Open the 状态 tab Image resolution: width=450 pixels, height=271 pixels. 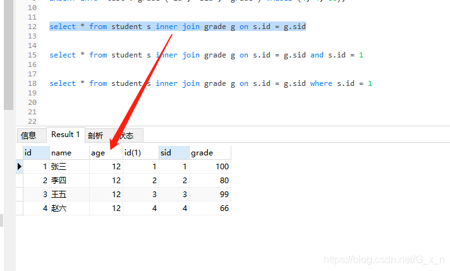[128, 135]
